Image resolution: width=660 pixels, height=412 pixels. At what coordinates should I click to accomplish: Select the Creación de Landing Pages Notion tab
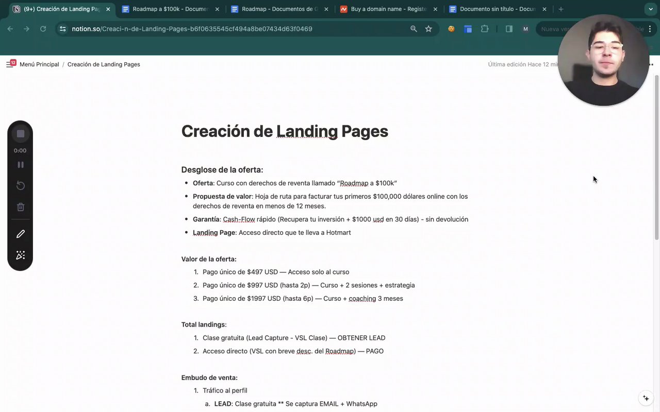[62, 9]
